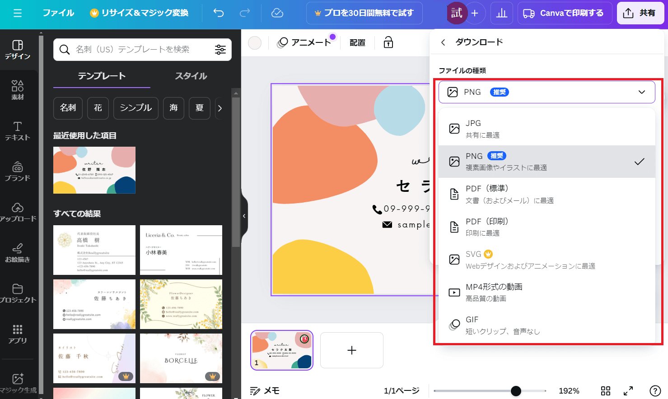Open the ブランド panel
Viewport: 668px width, 399px height.
tap(18, 172)
